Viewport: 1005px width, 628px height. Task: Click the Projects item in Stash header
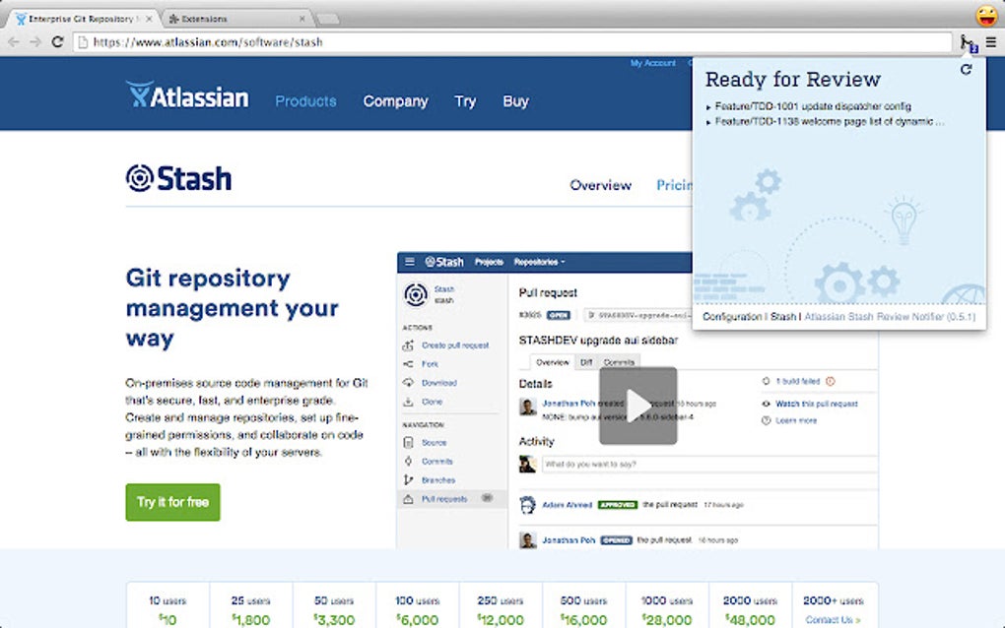point(489,262)
